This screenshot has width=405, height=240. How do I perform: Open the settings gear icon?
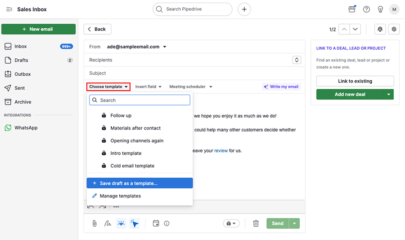(x=394, y=29)
